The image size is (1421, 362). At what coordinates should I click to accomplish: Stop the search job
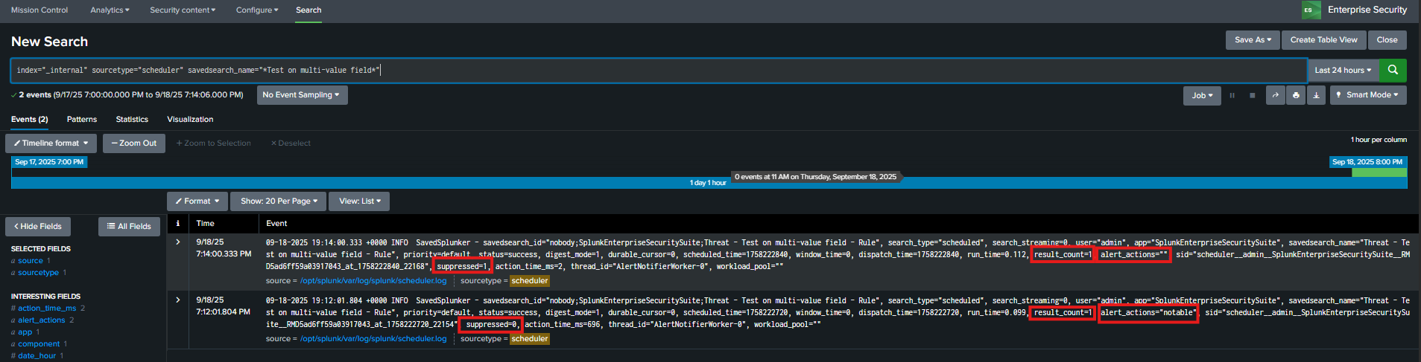pos(1253,95)
